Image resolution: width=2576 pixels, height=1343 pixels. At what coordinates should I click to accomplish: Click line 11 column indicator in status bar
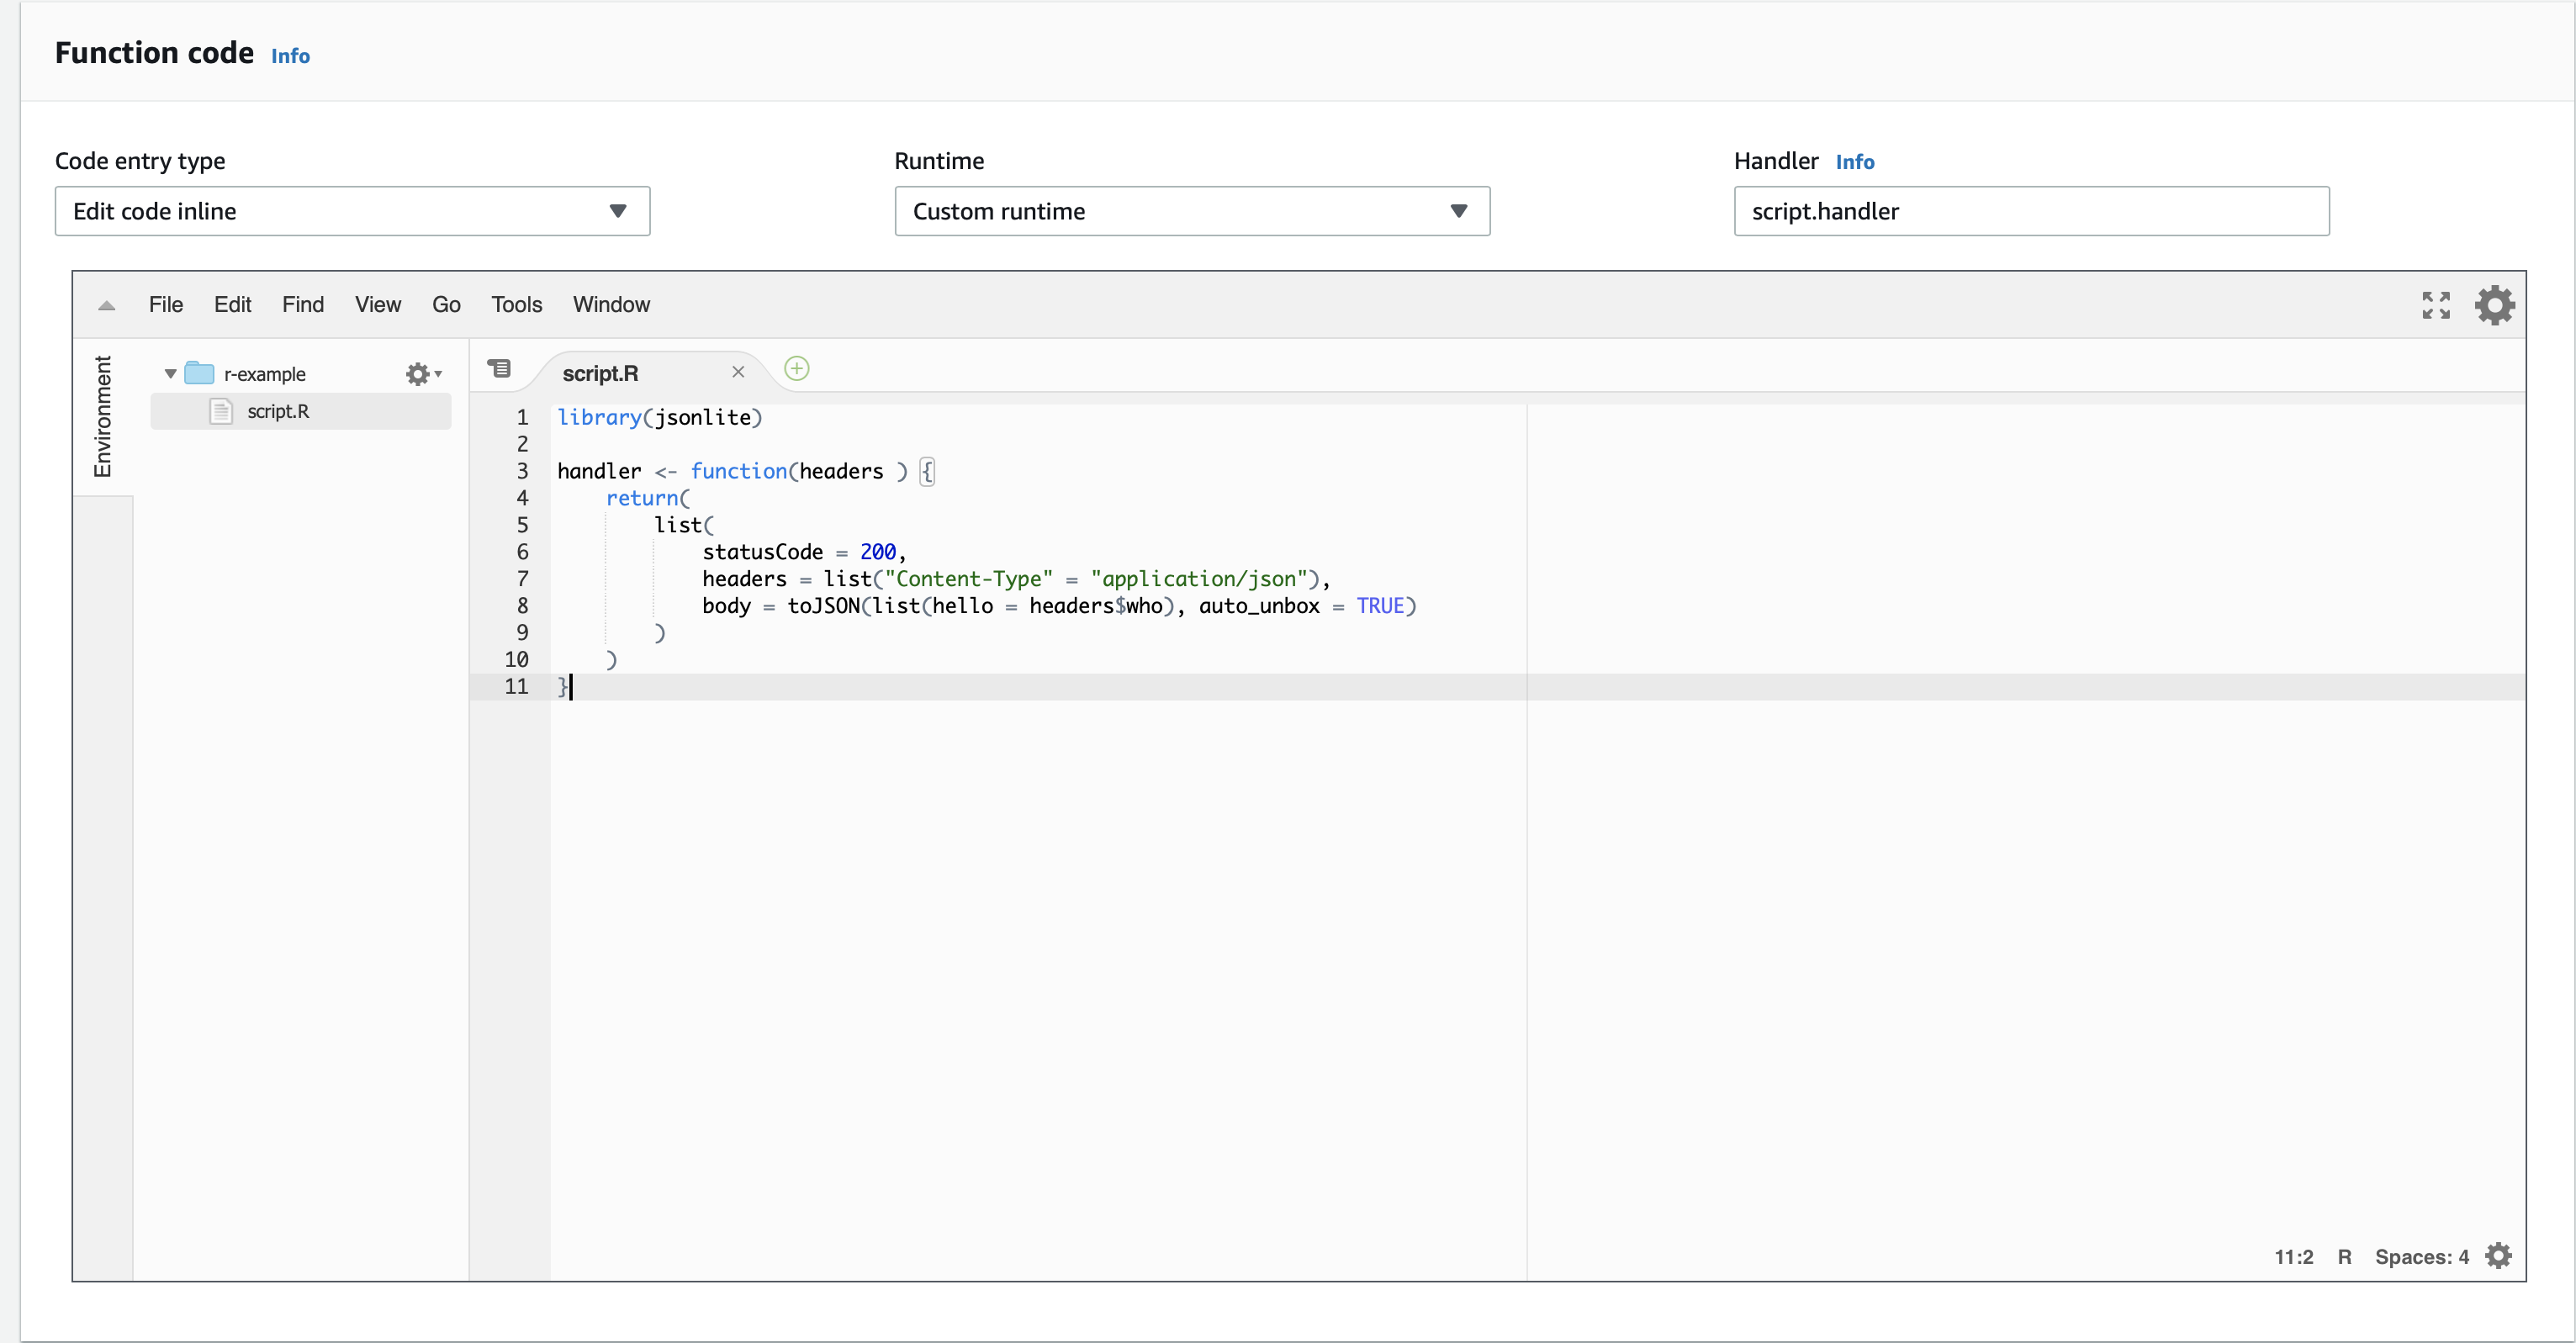(x=2294, y=1256)
